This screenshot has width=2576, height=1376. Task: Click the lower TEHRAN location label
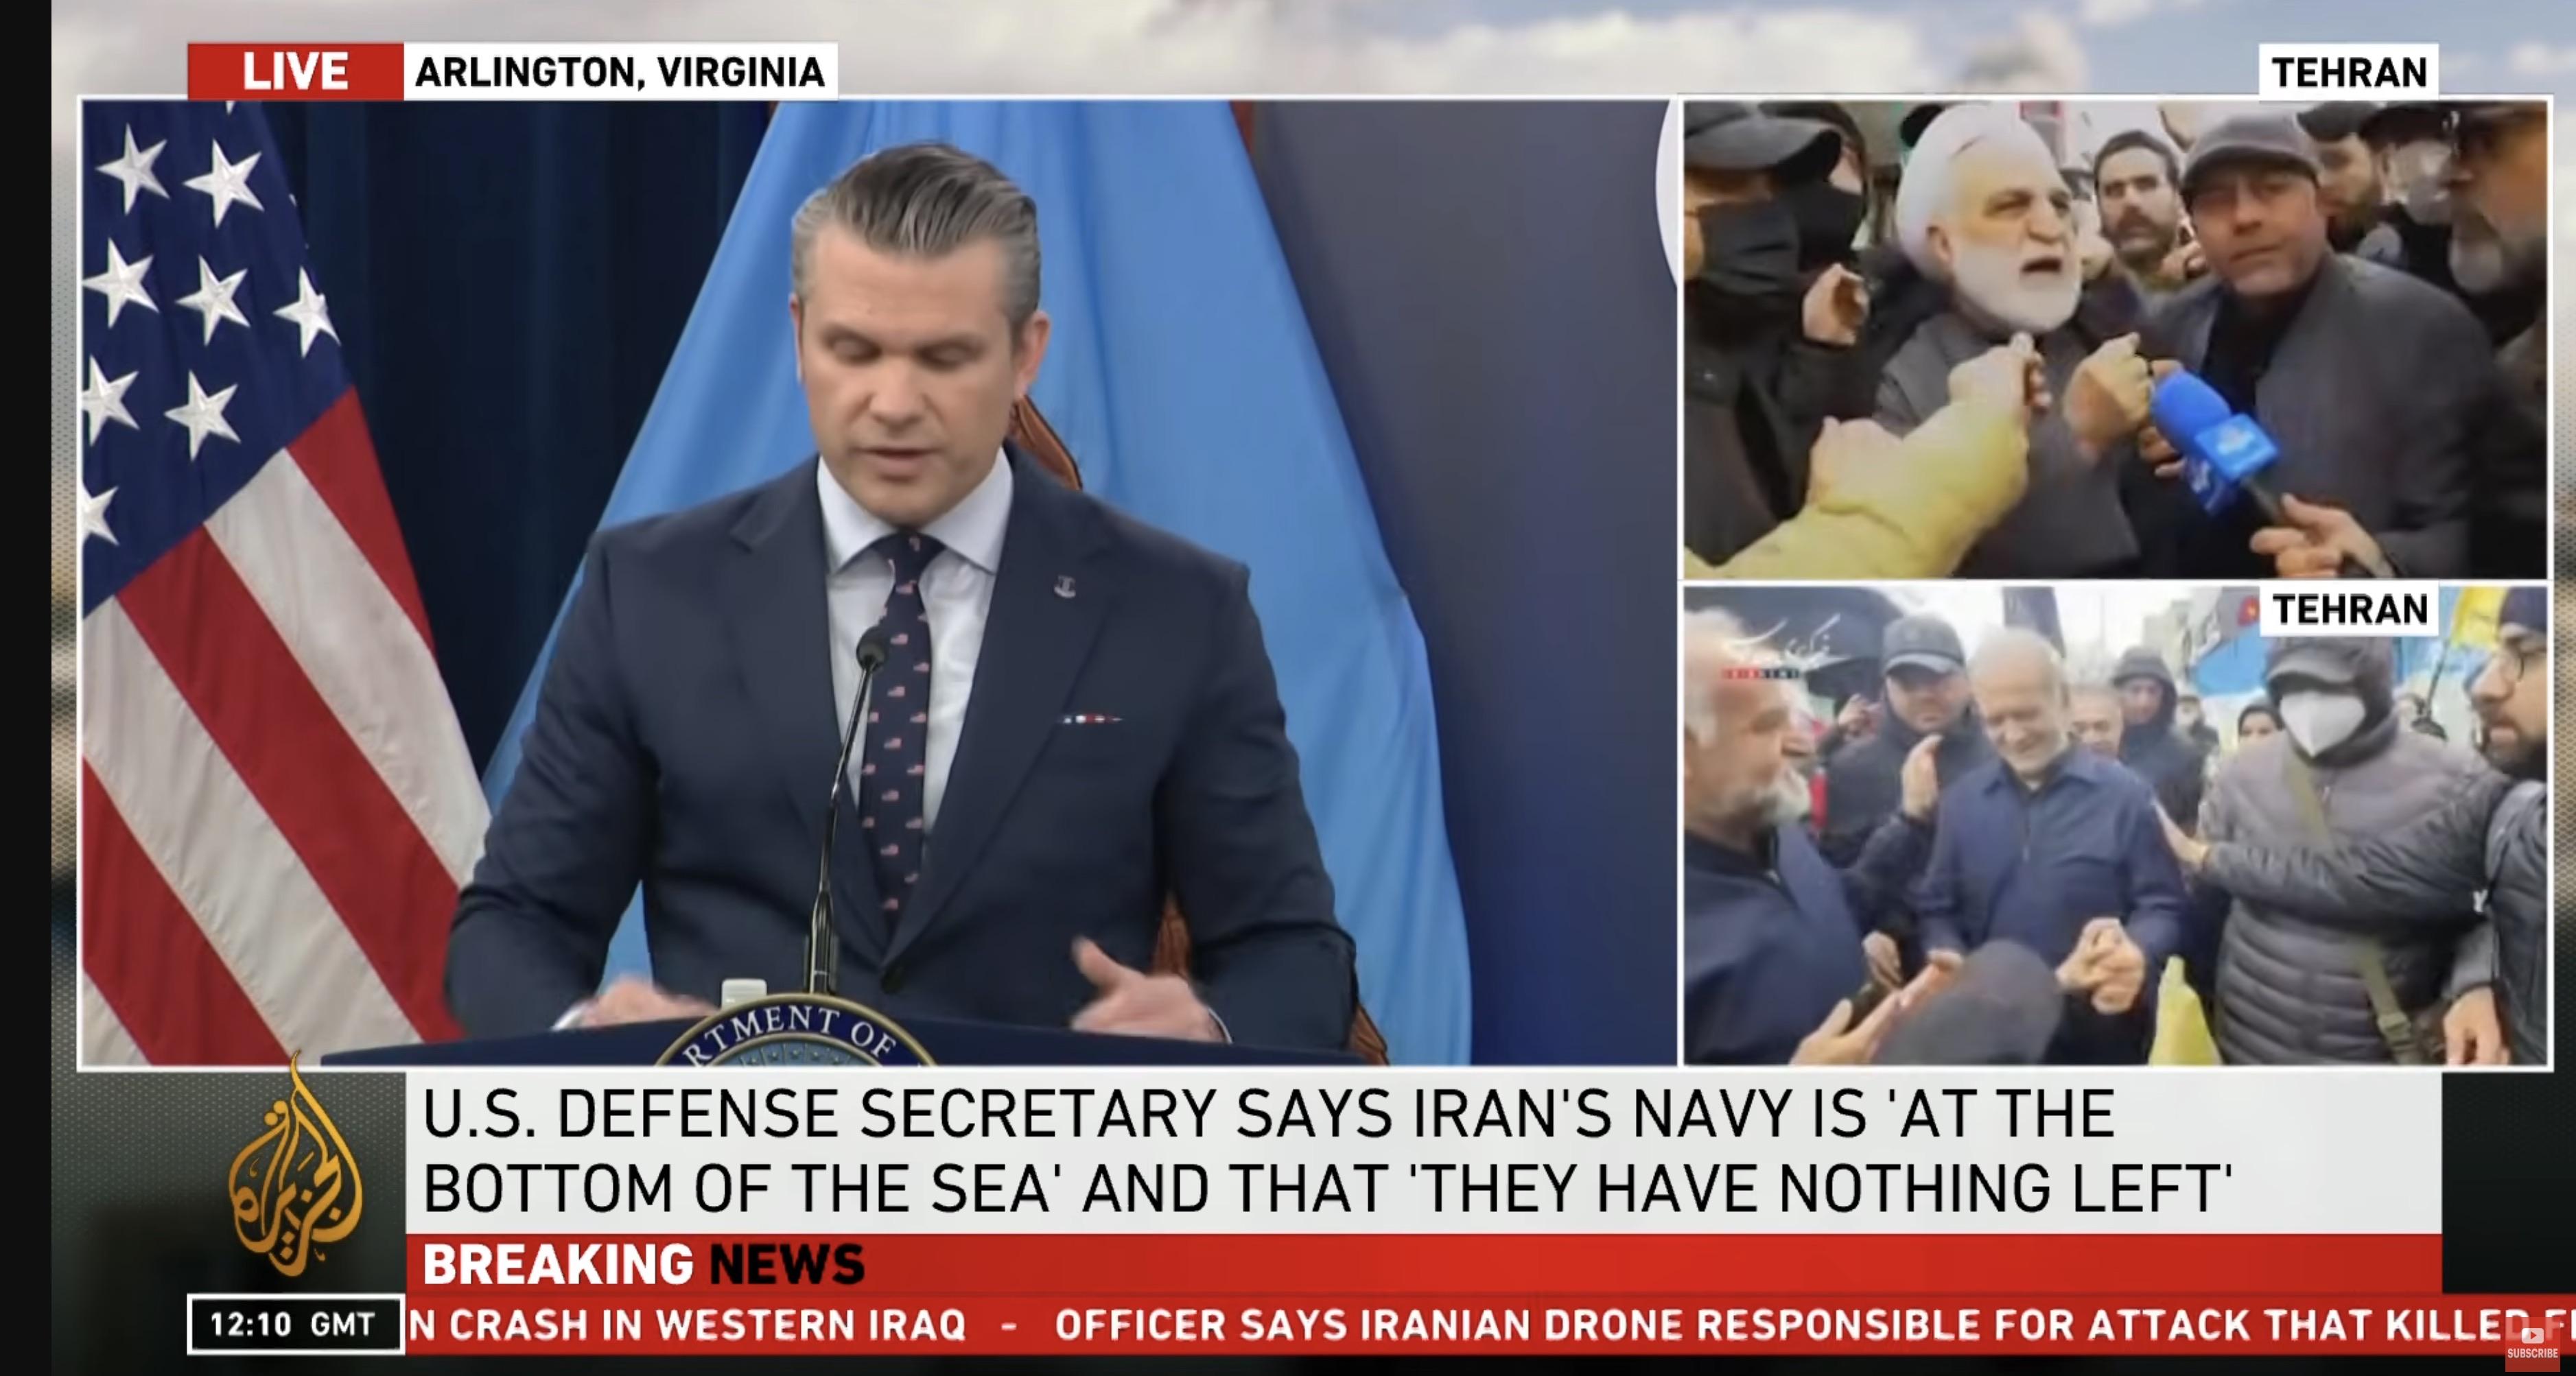2349,608
